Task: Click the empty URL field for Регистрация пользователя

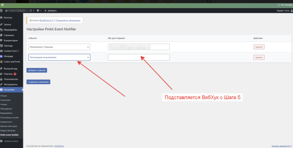Action: 138,57
